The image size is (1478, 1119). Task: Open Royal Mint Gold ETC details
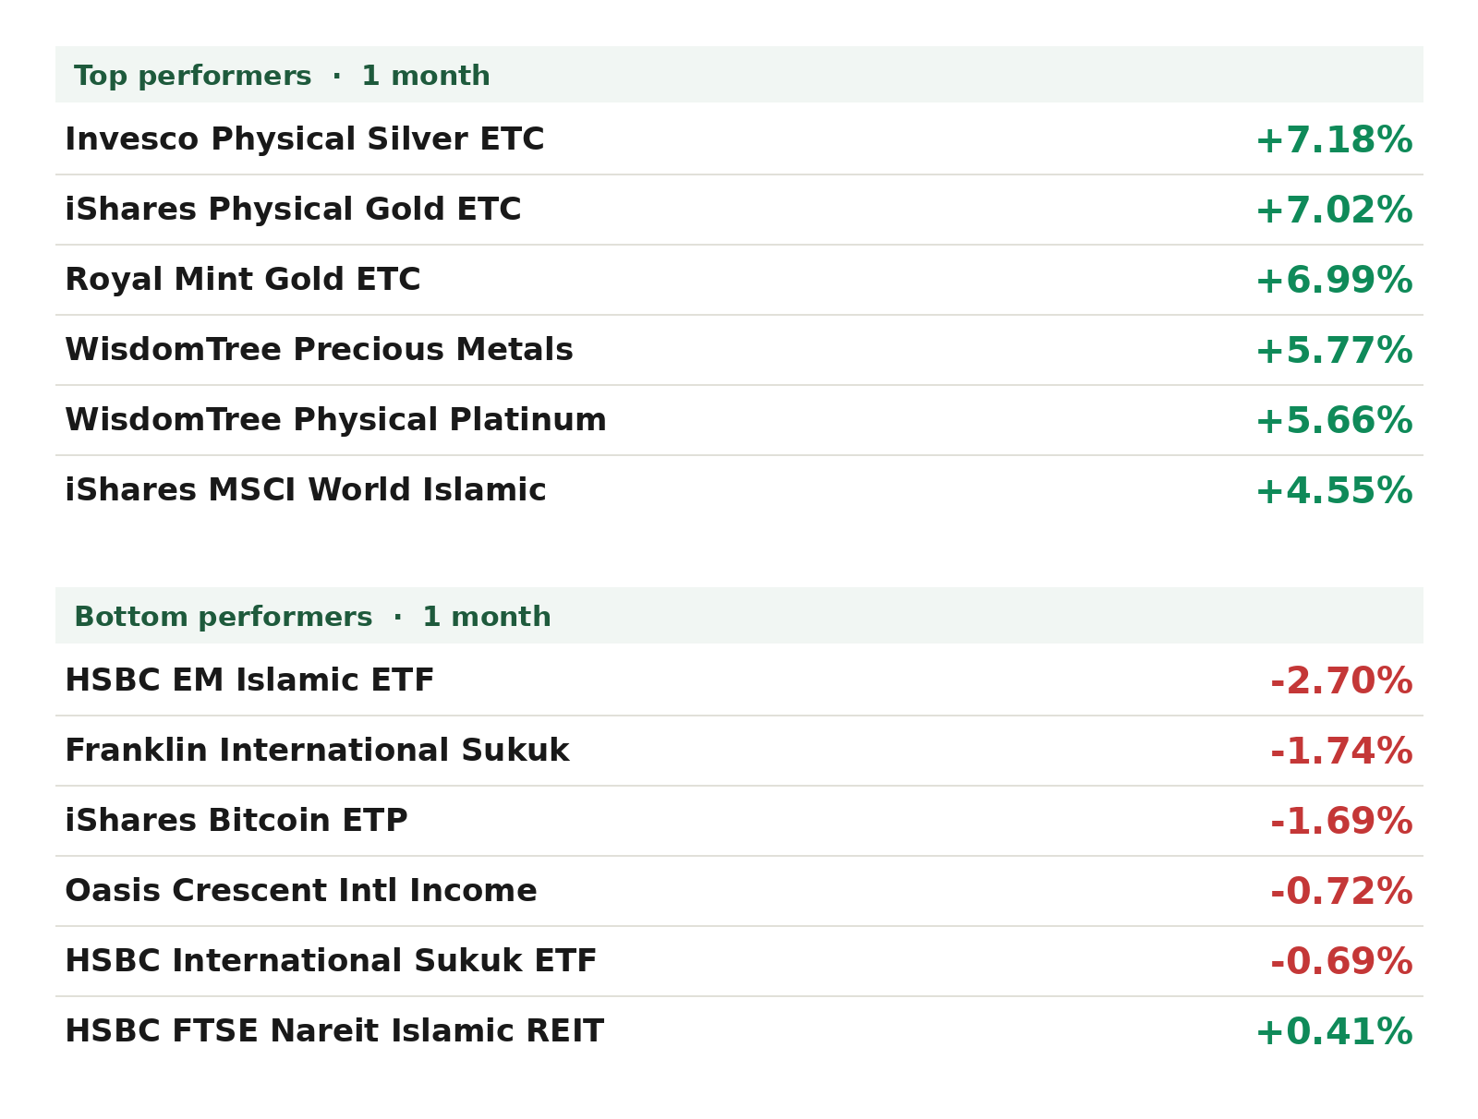click(x=739, y=280)
